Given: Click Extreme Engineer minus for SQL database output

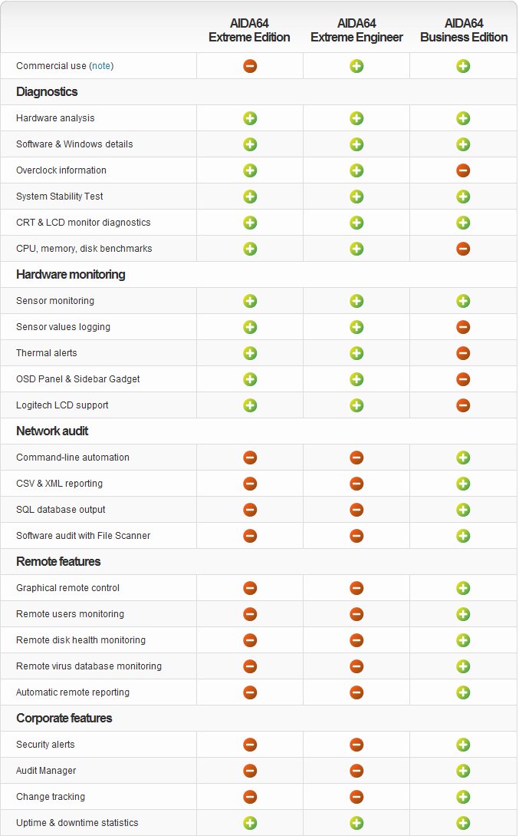Looking at the screenshot, I should (356, 510).
